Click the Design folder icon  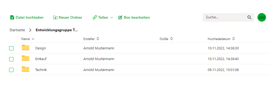pos(26,47)
